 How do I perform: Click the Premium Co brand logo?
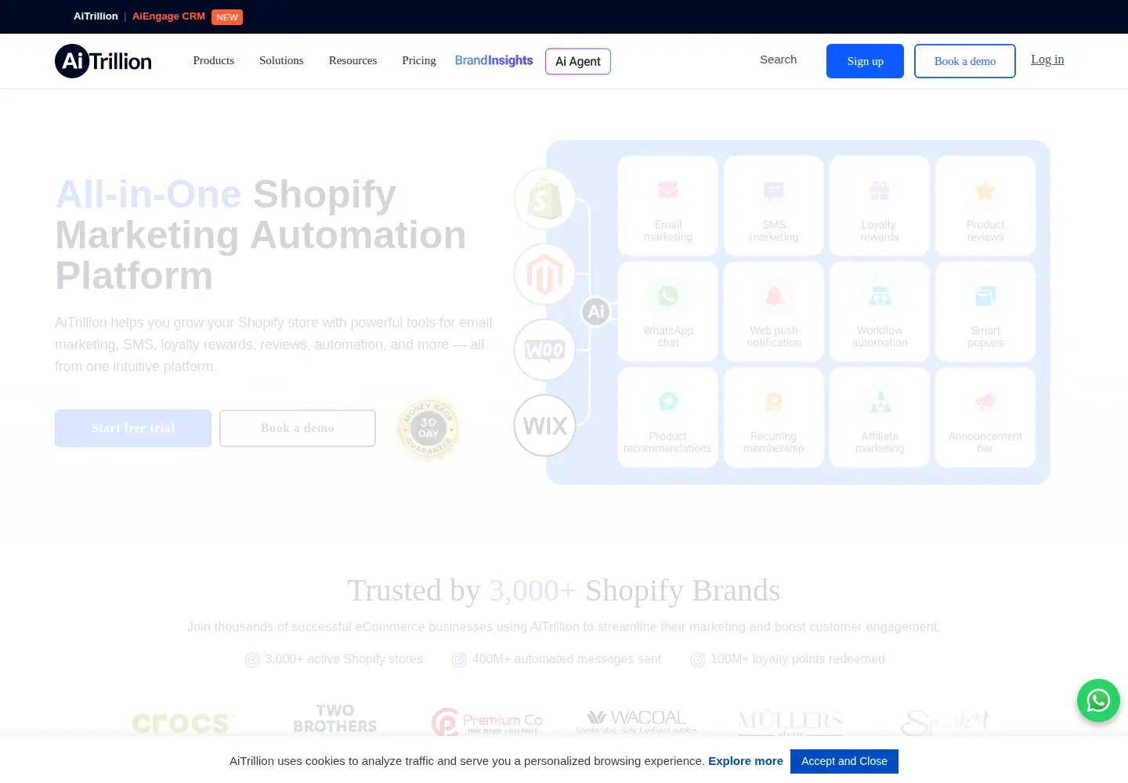(x=486, y=721)
